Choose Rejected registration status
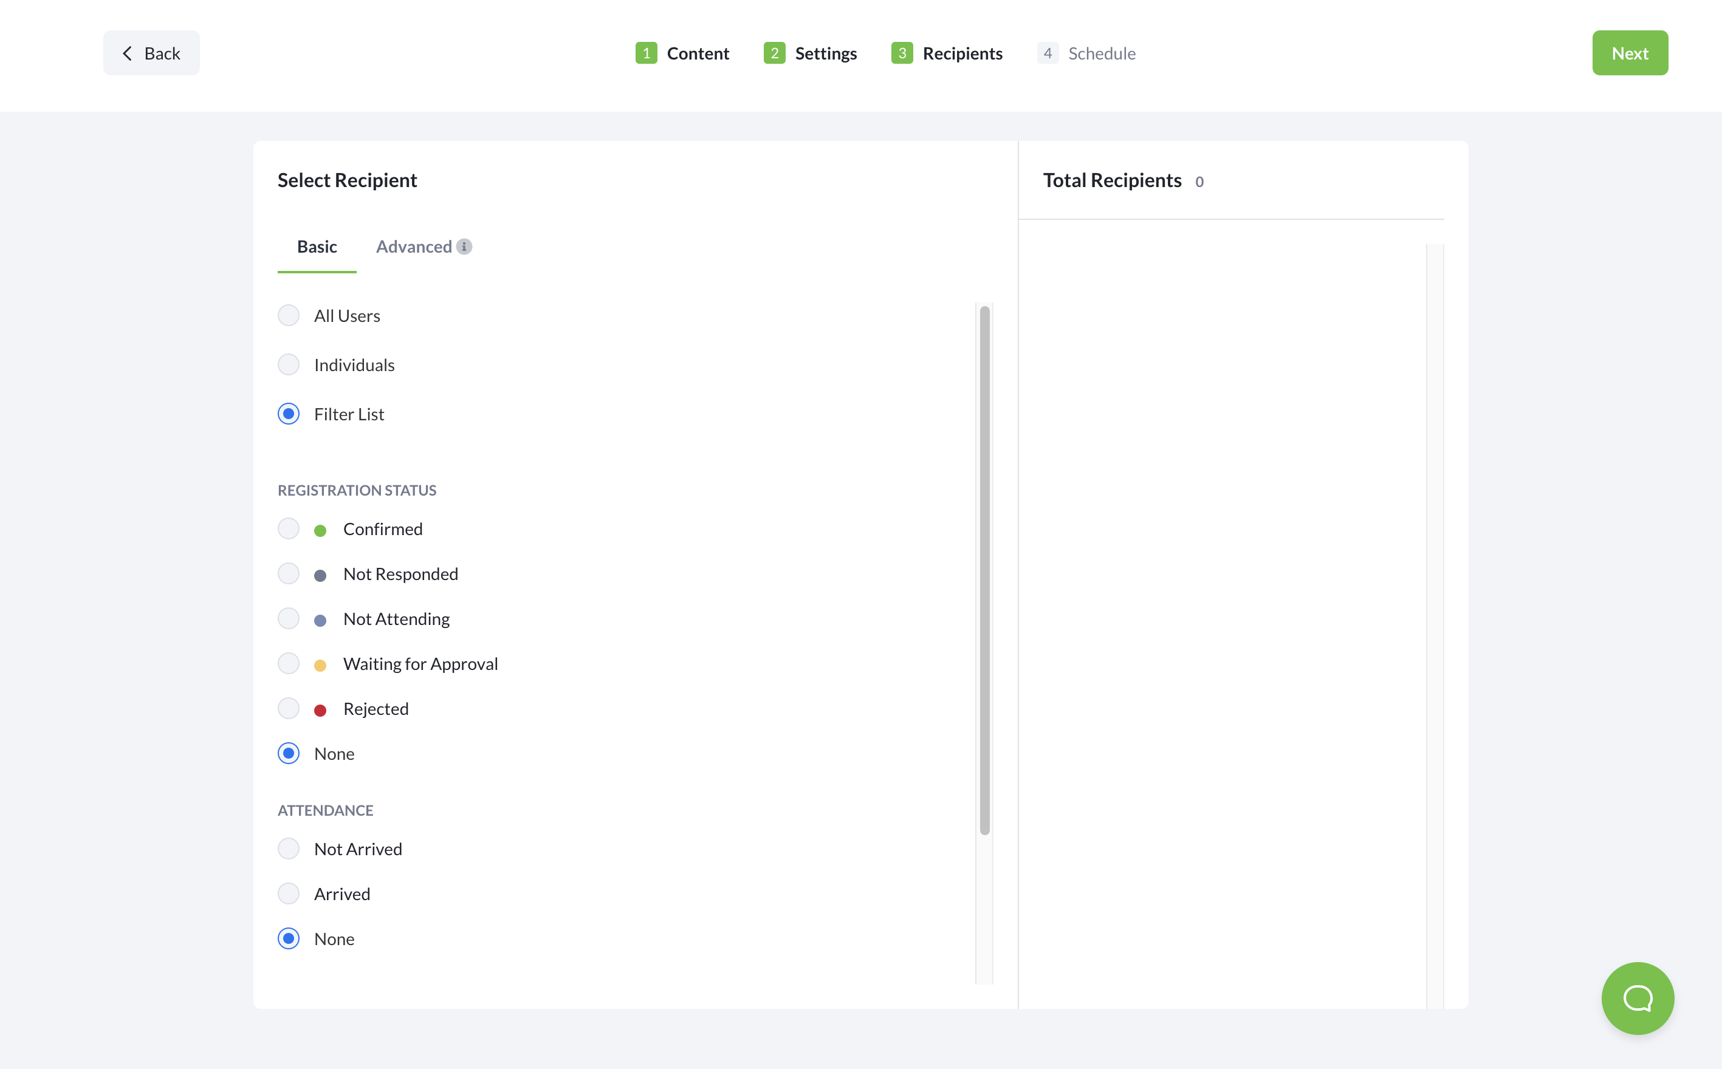The height and width of the screenshot is (1069, 1722). pos(289,708)
